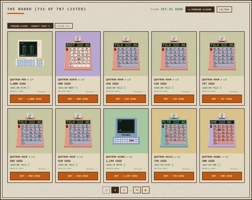The image size is (252, 200).
Task: Click the 'Quotron #4222' title text
Action: [x=163, y=157]
